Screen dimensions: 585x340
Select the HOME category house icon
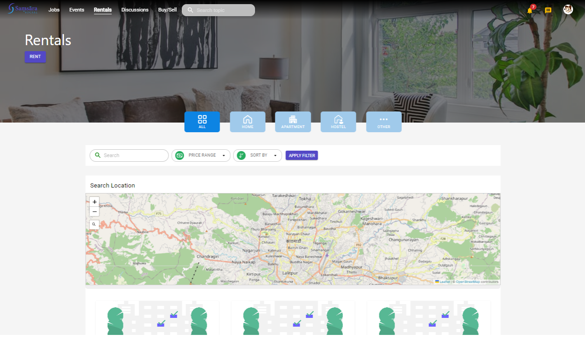[248, 119]
